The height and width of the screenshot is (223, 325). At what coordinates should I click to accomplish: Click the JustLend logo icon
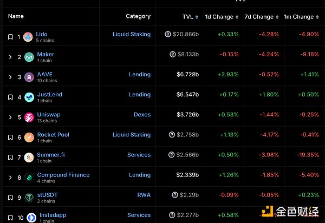tap(29, 97)
